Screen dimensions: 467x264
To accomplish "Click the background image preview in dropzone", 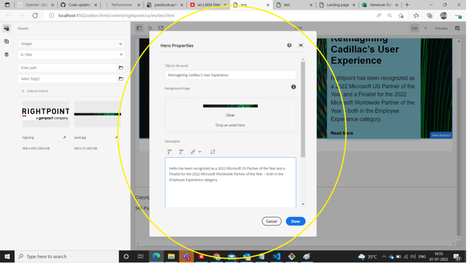I will (230, 106).
